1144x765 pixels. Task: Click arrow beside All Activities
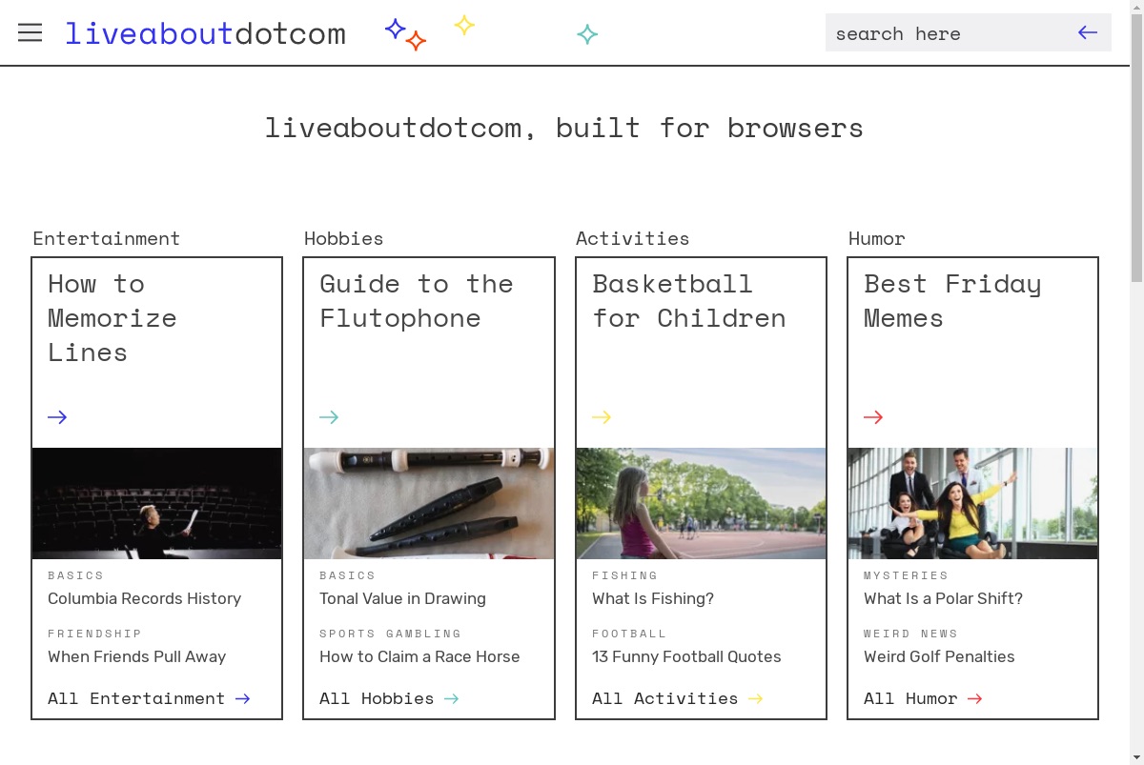(x=755, y=699)
